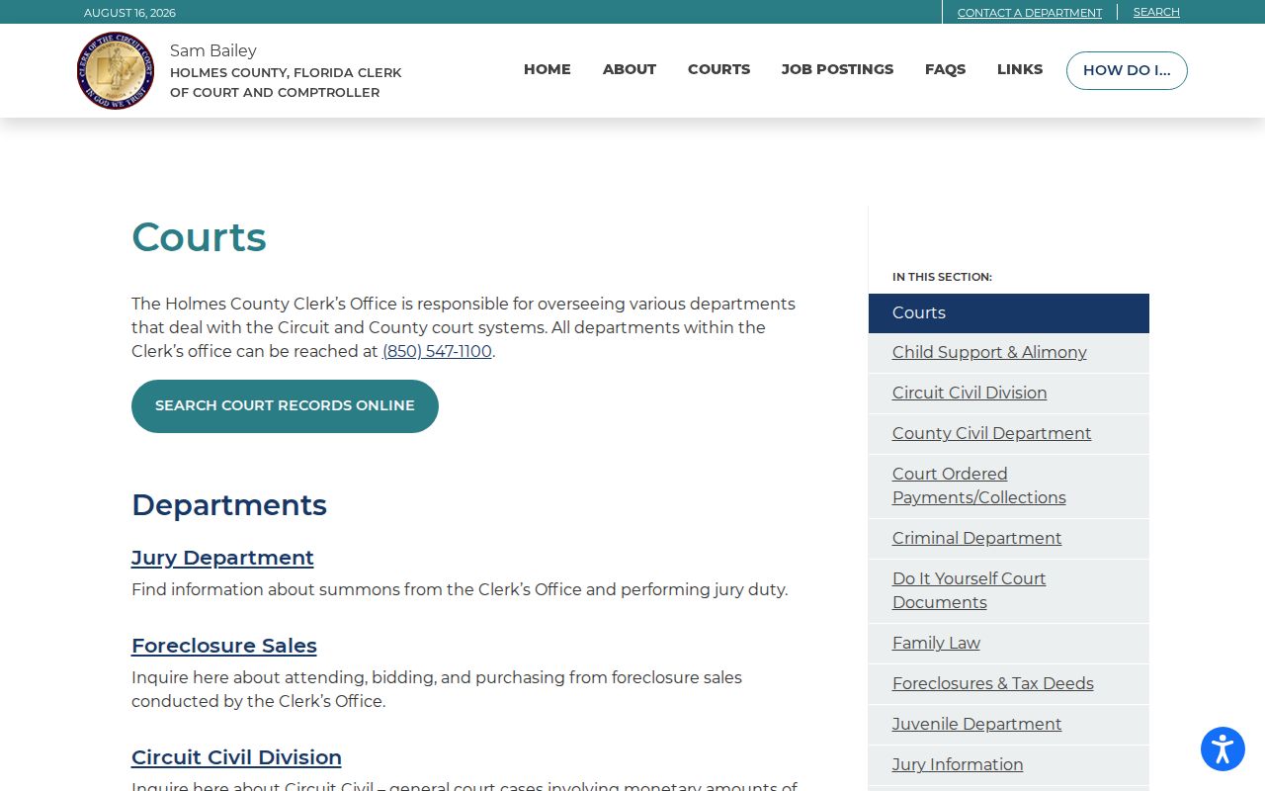Click the Sam Bailey clerk title text
The image size is (1265, 791).
(213, 50)
